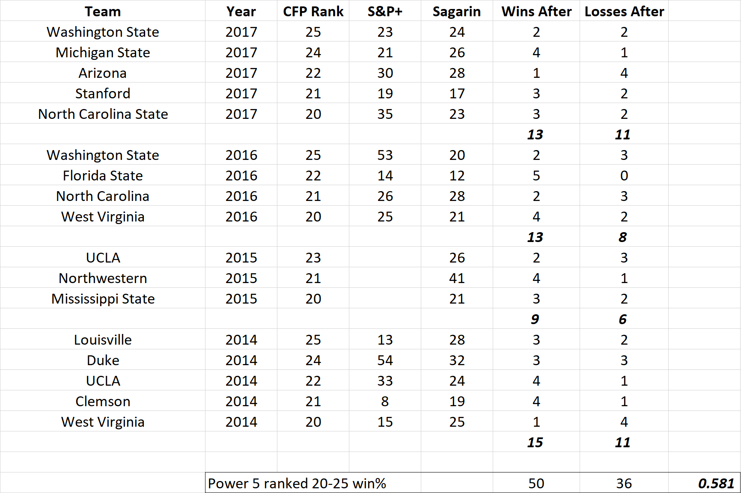Image resolution: width=741 pixels, height=493 pixels.
Task: Select the Sagarin header cell
Action: coord(457,11)
